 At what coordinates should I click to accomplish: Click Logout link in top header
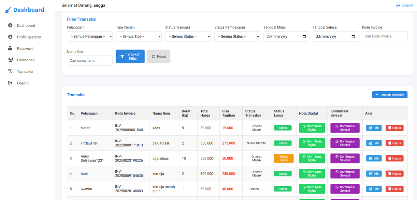coord(404,5)
